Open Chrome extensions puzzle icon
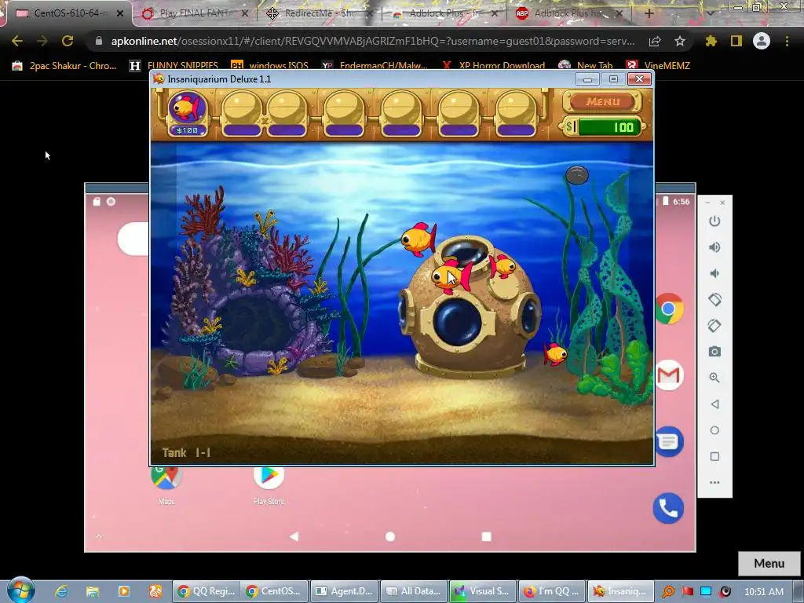The image size is (804, 603). tap(711, 41)
